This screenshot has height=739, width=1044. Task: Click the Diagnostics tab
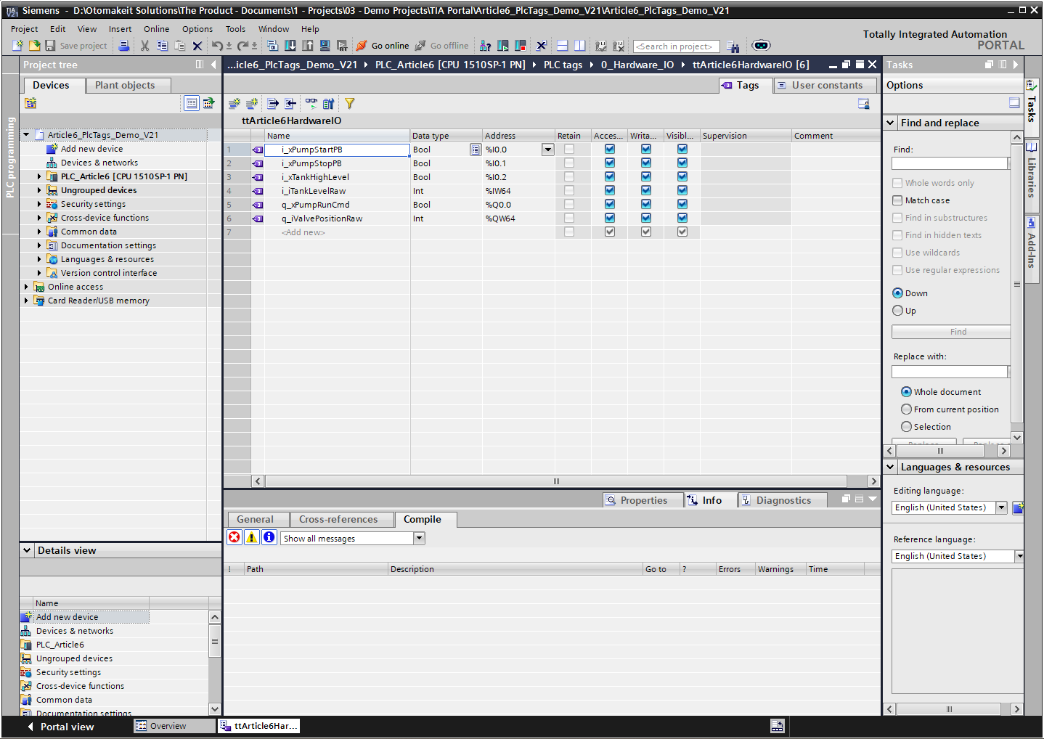pos(783,500)
